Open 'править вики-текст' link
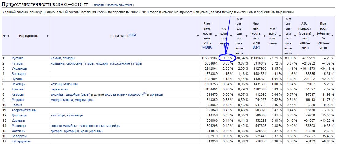 click(x=120, y=5)
